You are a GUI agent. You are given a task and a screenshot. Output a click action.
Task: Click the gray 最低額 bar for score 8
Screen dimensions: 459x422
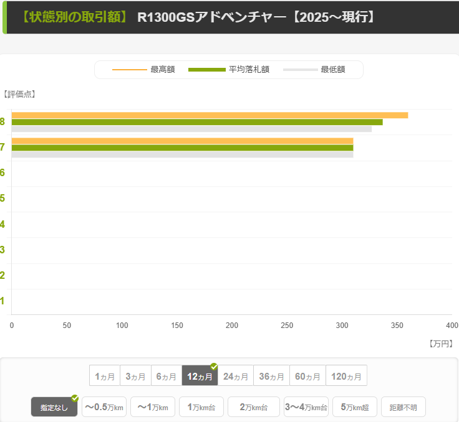(x=191, y=129)
